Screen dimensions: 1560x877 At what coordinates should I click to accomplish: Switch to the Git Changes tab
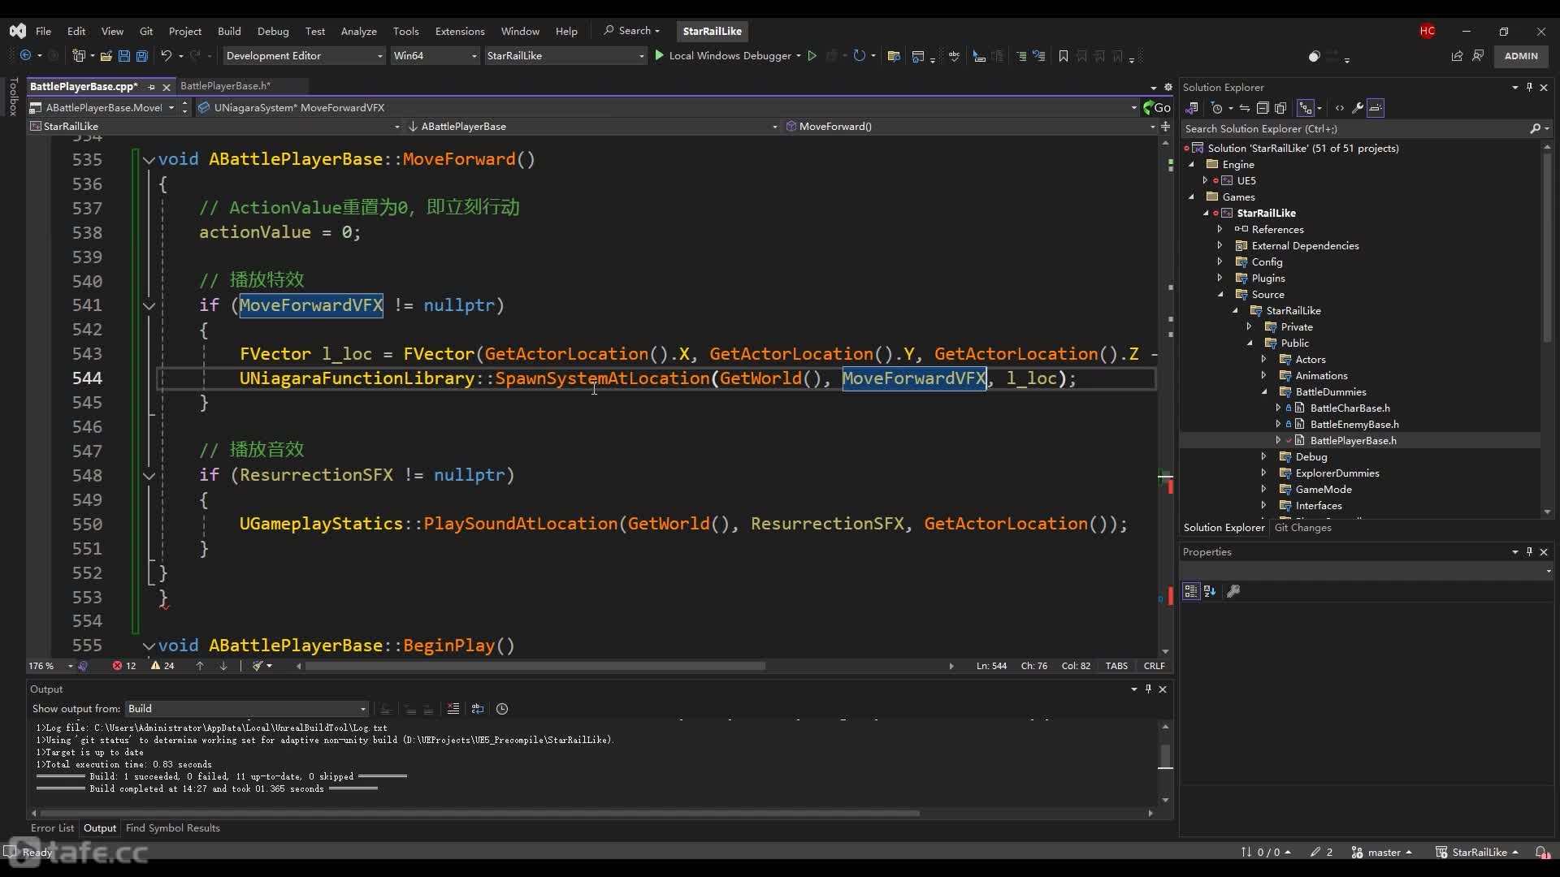tap(1302, 528)
